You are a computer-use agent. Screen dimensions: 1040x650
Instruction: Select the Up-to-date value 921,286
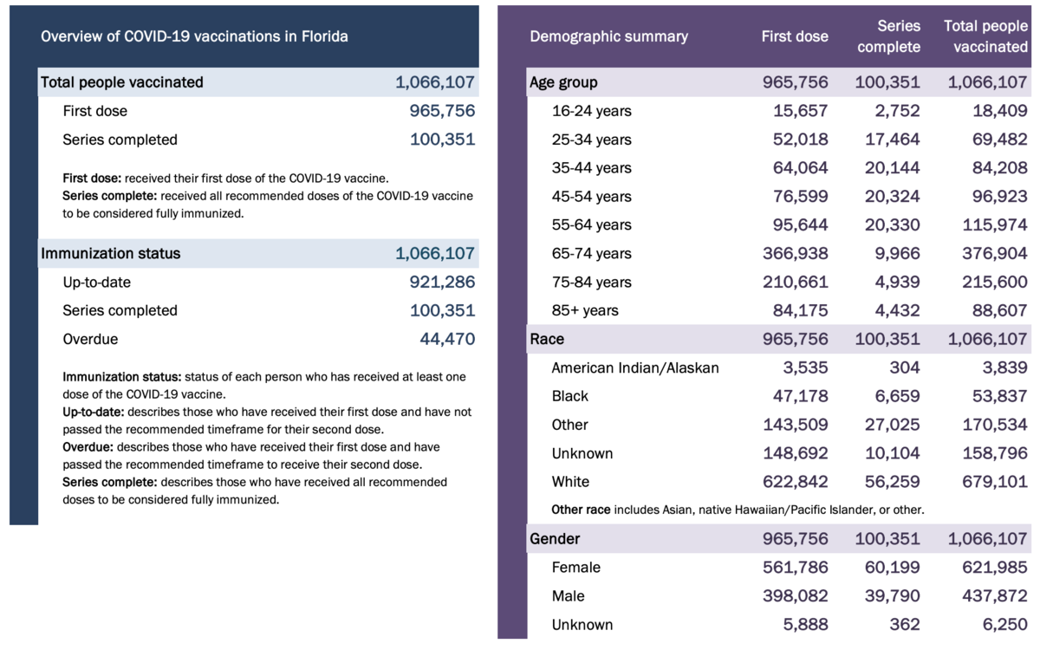tap(442, 283)
